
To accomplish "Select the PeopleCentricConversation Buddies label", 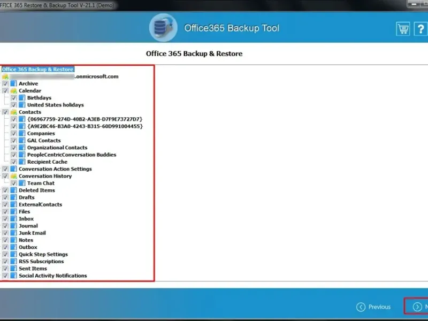I will point(72,155).
